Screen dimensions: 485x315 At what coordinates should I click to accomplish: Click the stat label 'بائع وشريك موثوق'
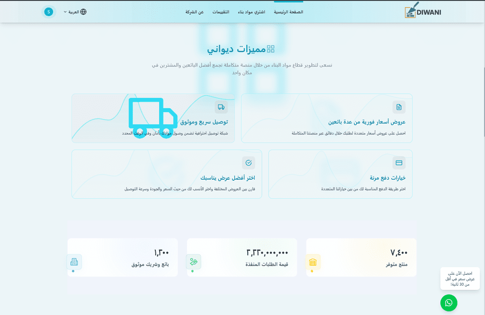150,264
